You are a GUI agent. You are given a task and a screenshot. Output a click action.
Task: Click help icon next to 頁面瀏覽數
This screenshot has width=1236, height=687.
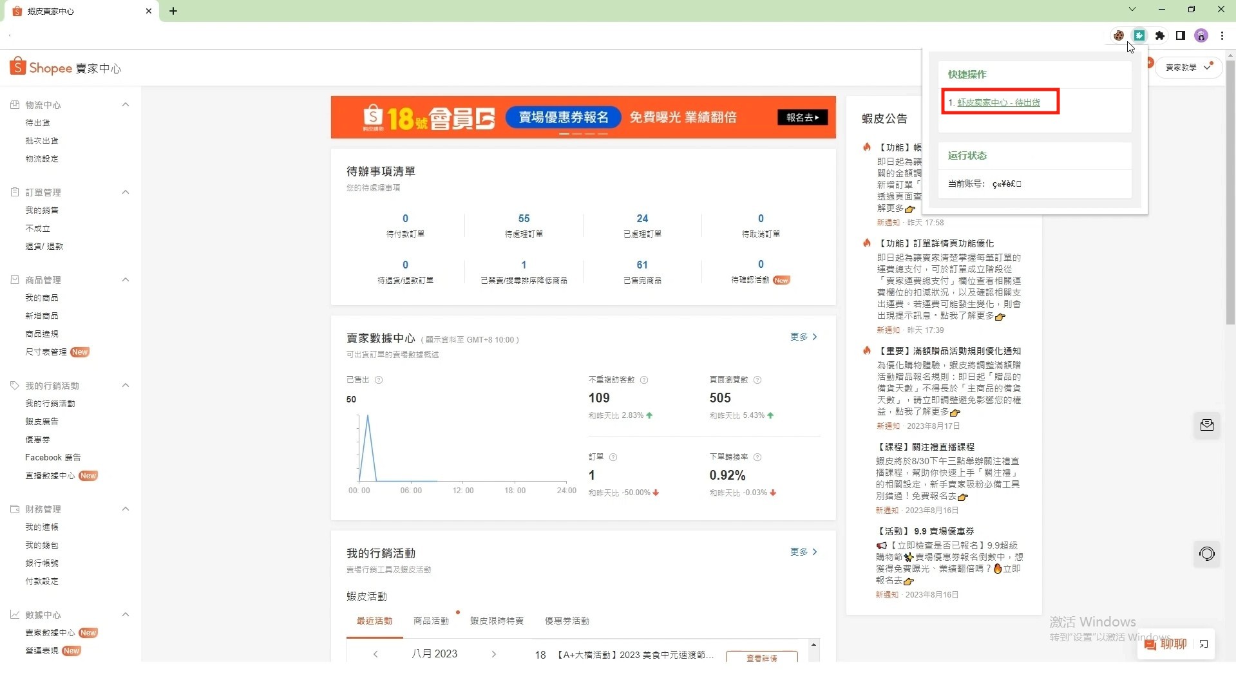(757, 380)
